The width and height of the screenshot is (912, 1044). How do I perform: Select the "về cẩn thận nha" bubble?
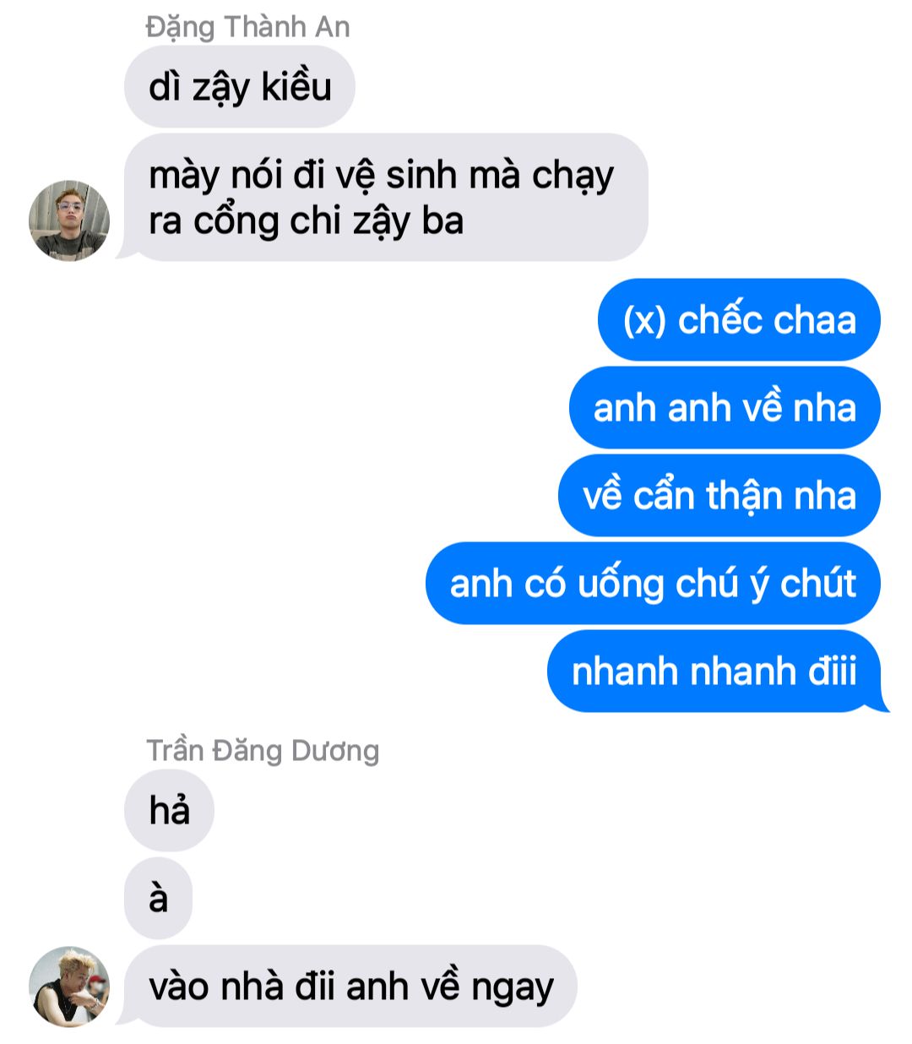(x=719, y=496)
